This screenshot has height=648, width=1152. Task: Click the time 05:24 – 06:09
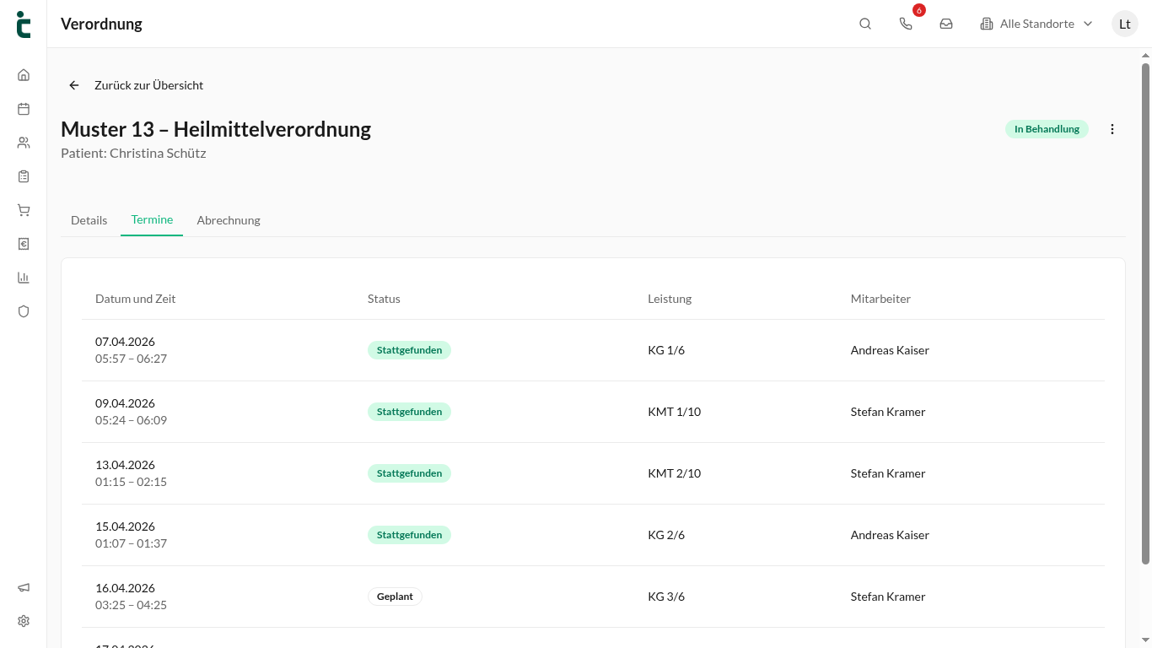pyautogui.click(x=131, y=420)
